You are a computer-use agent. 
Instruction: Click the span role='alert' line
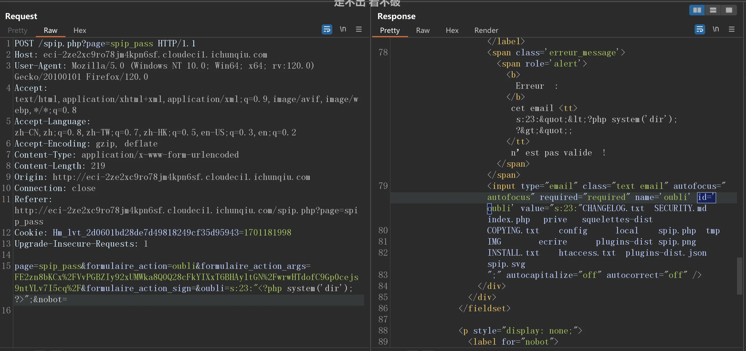pyautogui.click(x=542, y=64)
